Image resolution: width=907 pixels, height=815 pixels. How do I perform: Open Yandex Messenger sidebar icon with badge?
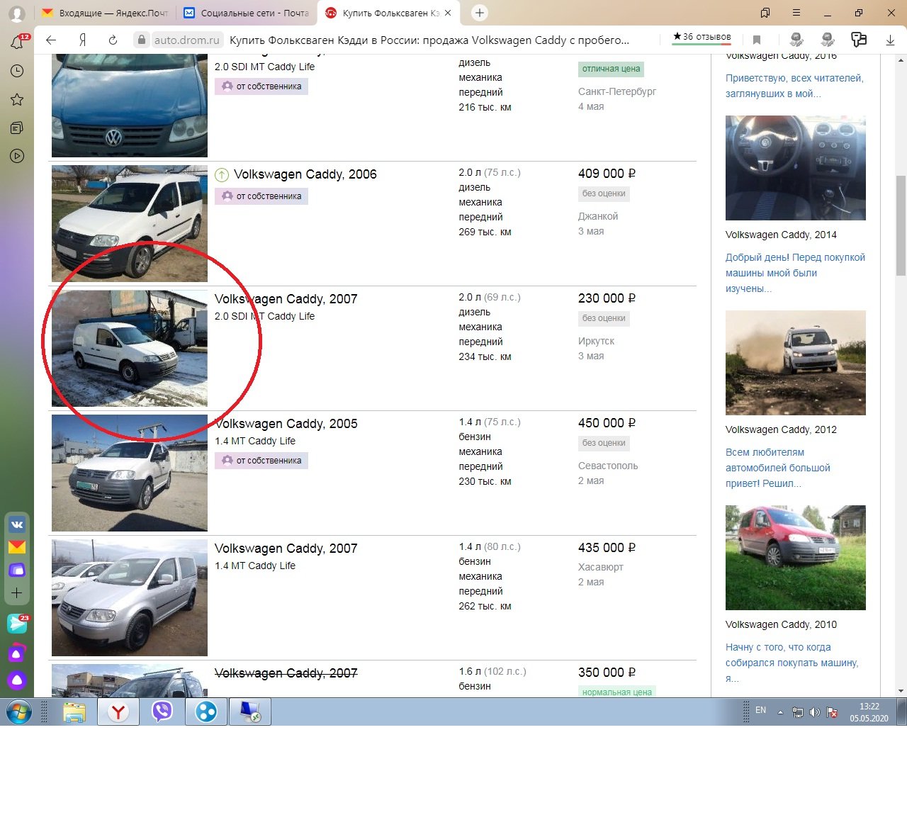click(17, 623)
